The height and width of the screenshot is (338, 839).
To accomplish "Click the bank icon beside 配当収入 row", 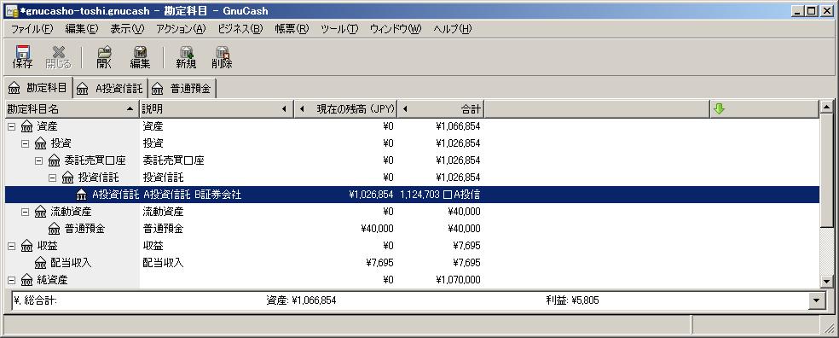I will [41, 263].
